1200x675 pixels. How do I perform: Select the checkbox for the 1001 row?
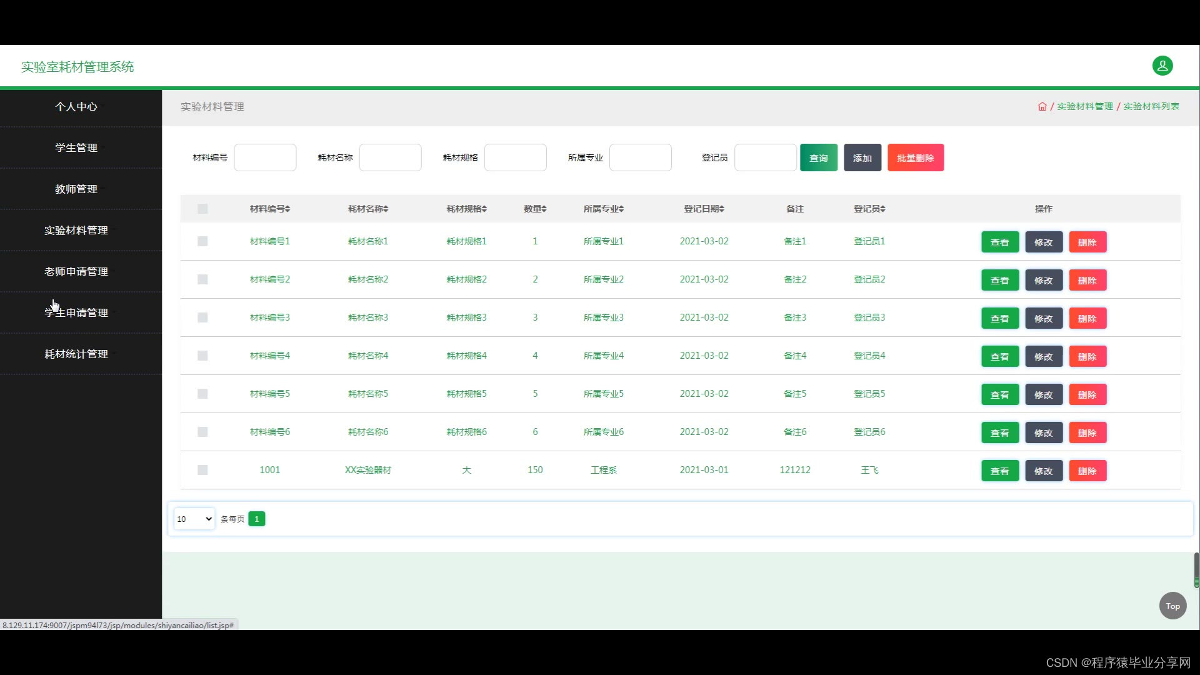click(x=202, y=470)
